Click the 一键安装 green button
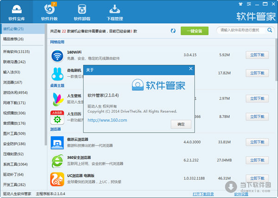Viewport: 278px width, 198px height. pyautogui.click(x=195, y=31)
